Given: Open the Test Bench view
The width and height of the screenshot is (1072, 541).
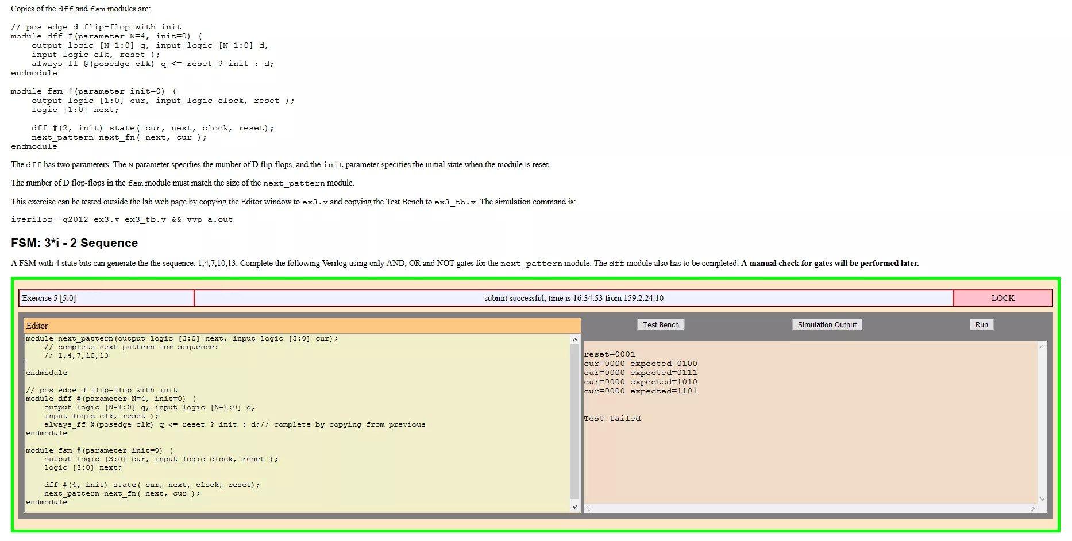Looking at the screenshot, I should pos(661,324).
